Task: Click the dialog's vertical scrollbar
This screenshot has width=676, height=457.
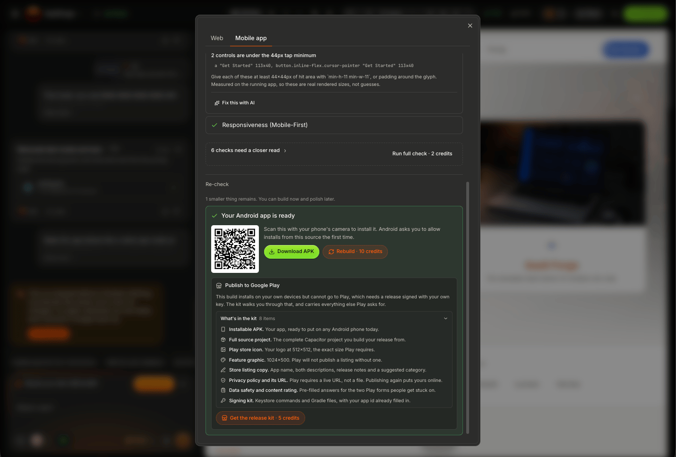Action: pyautogui.click(x=468, y=307)
